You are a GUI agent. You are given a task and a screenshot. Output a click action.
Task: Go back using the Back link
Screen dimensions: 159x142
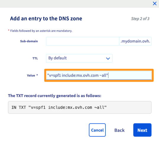pos(119,130)
